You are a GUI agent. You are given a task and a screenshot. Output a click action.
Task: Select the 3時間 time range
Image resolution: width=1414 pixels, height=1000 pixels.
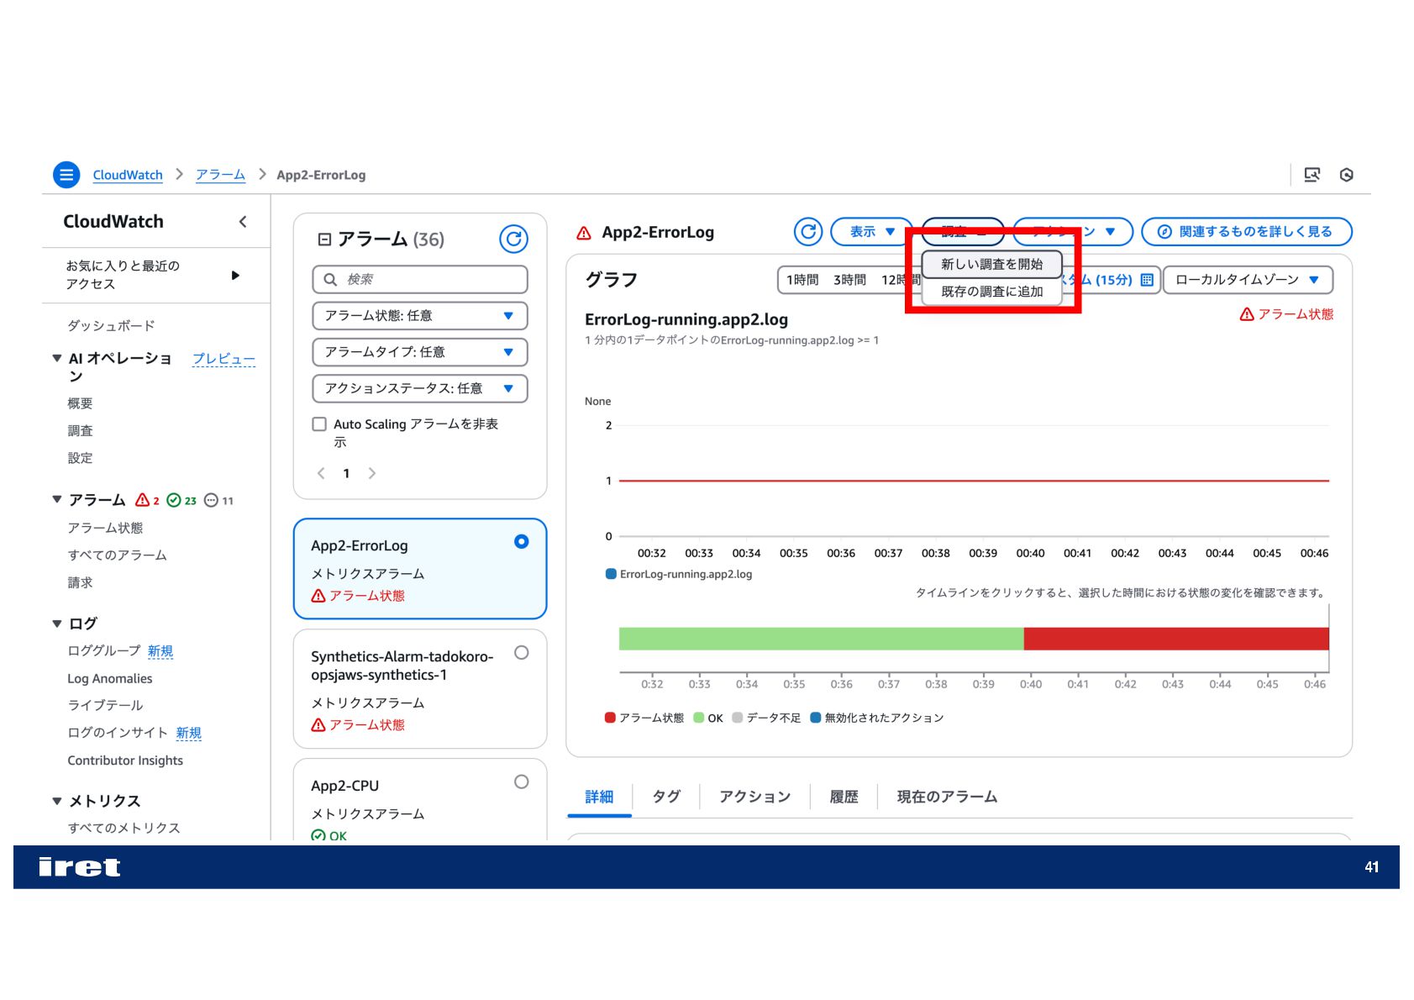click(849, 280)
